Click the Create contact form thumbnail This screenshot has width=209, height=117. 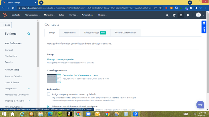point(54,78)
